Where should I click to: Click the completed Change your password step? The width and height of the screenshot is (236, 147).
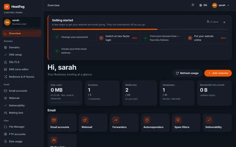(74, 37)
